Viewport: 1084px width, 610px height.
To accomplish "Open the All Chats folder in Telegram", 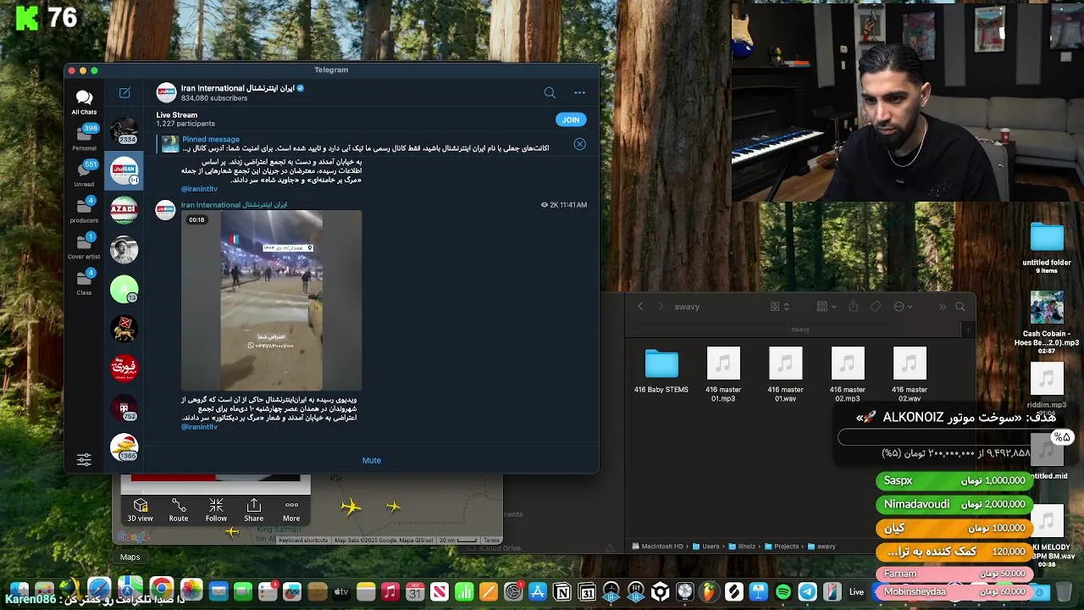I will click(x=84, y=103).
